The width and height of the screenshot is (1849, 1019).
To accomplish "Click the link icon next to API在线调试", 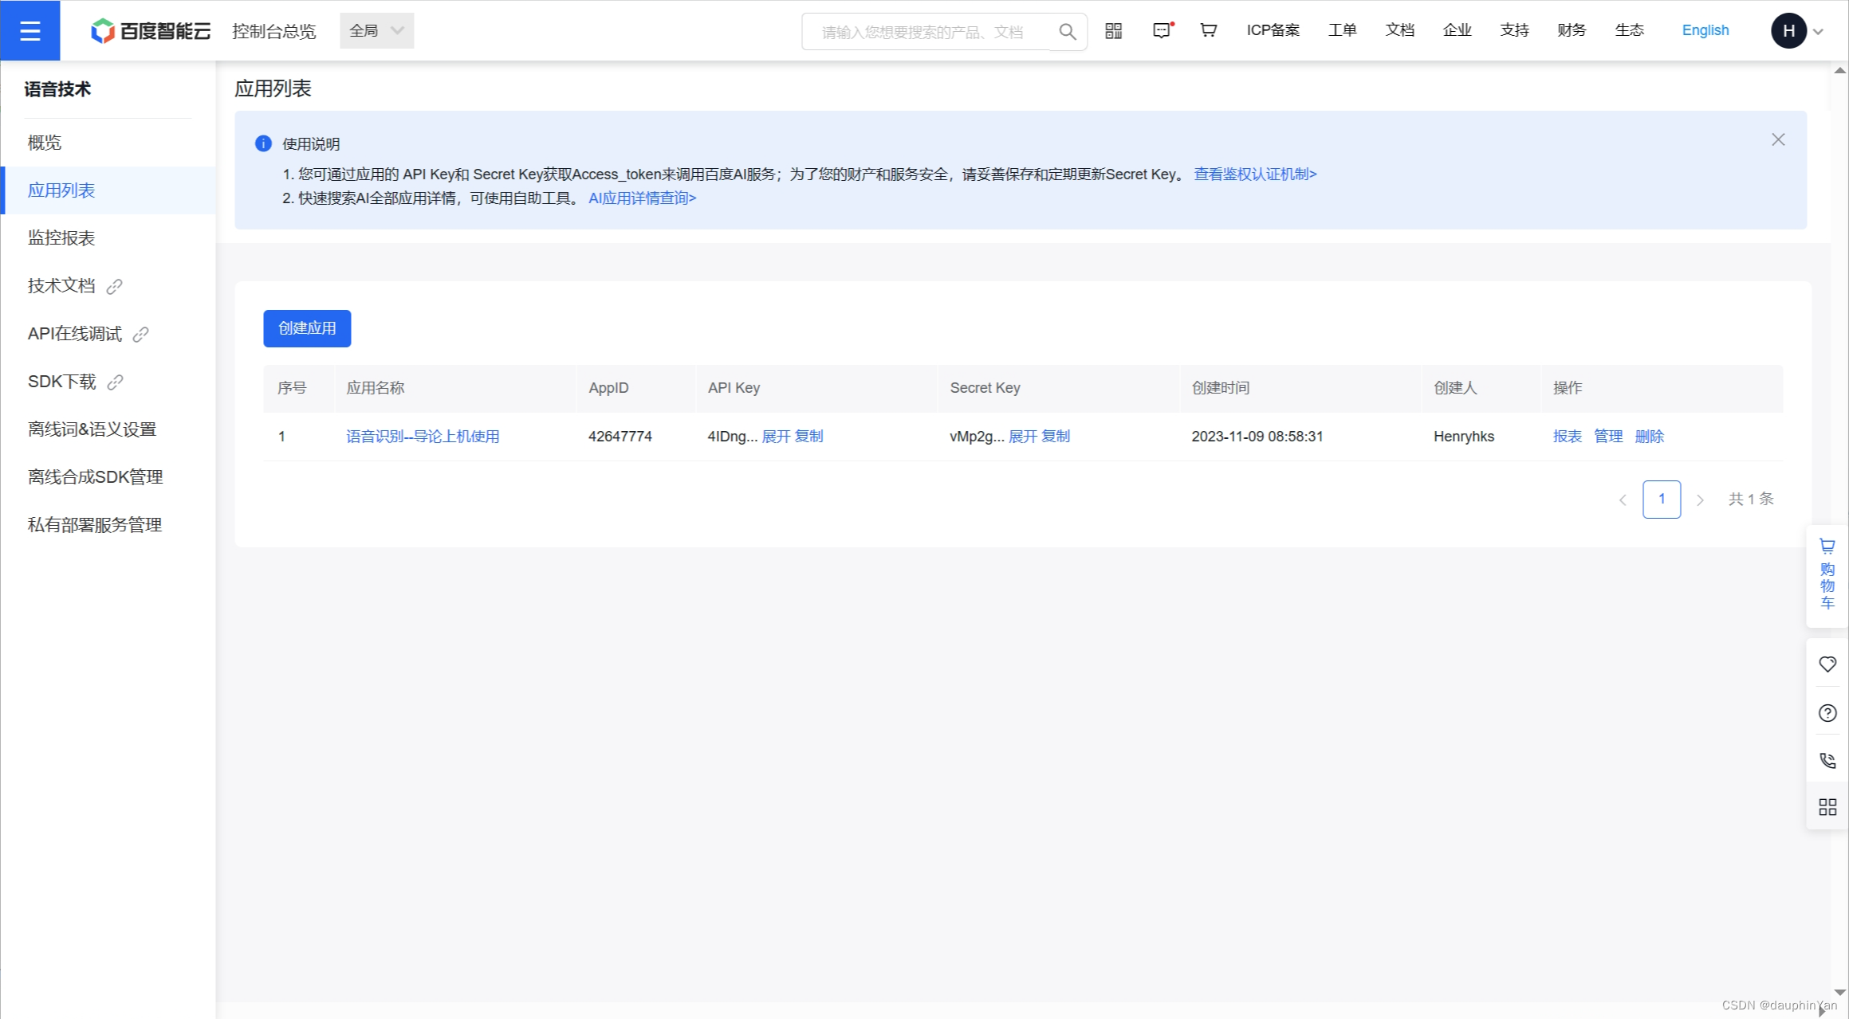I will tap(141, 334).
